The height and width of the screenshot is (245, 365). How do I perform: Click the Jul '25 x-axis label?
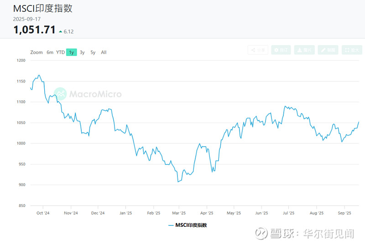pyautogui.click(x=288, y=213)
